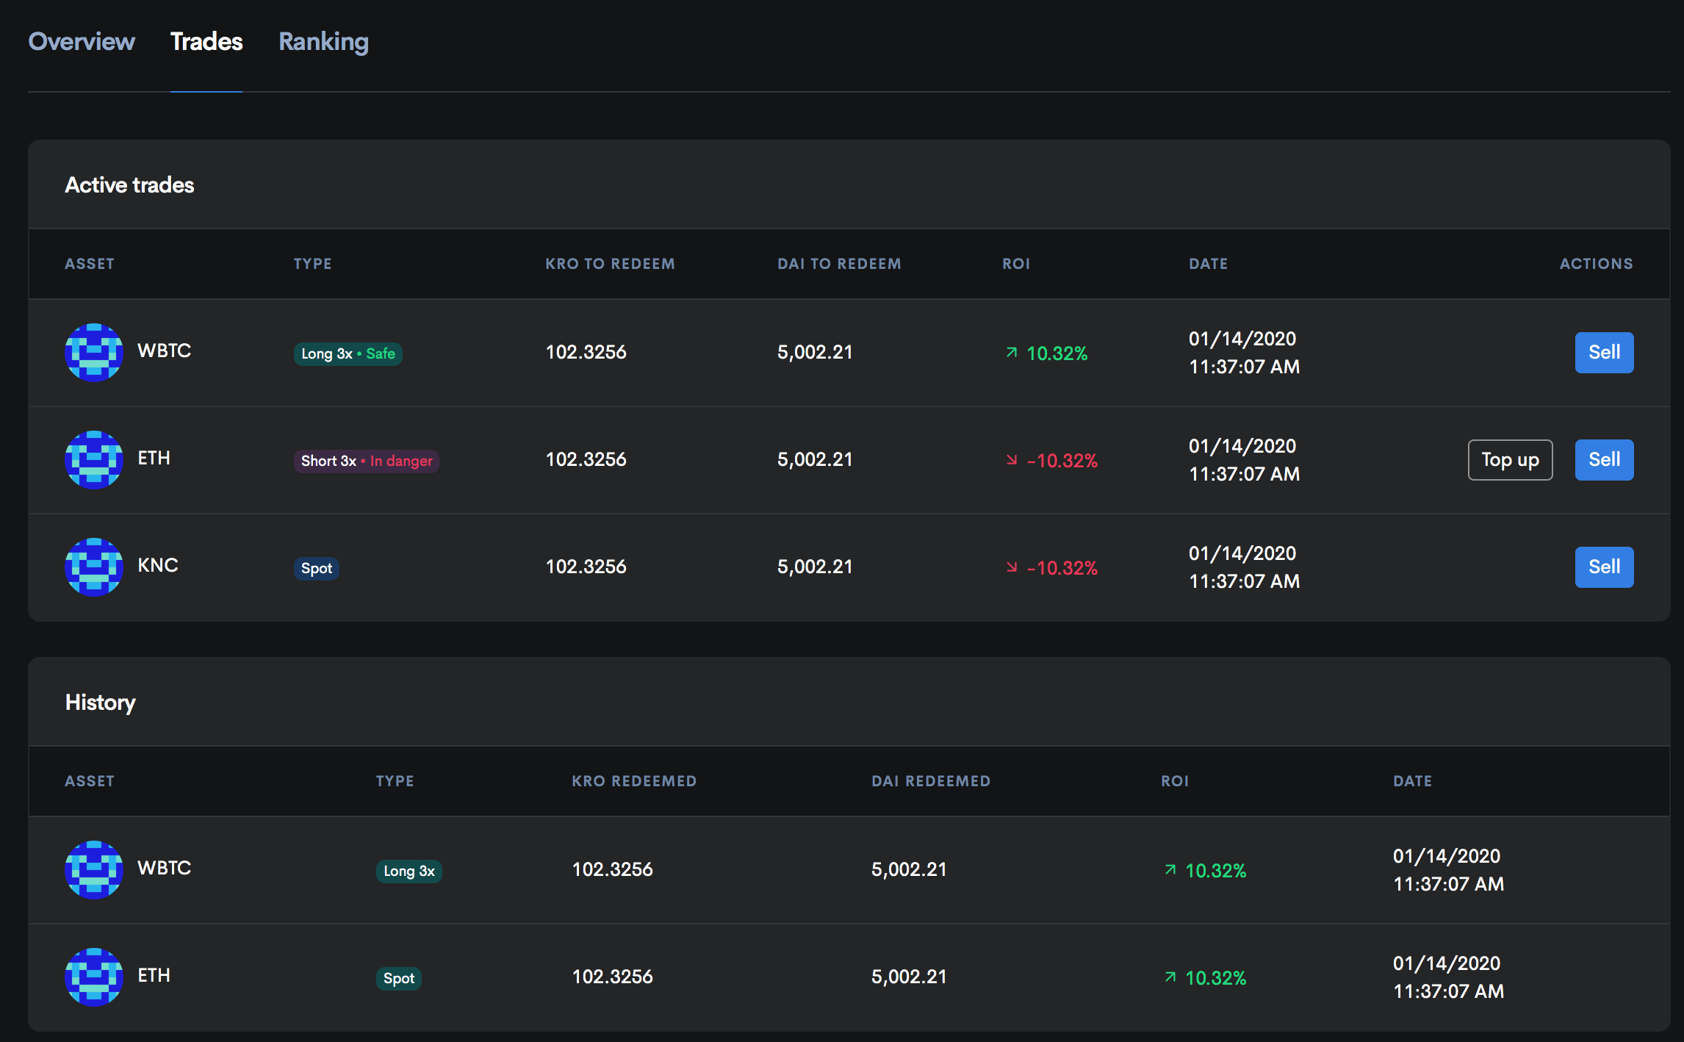Click the -10.32% ROI in the ETH active row

coord(1062,461)
